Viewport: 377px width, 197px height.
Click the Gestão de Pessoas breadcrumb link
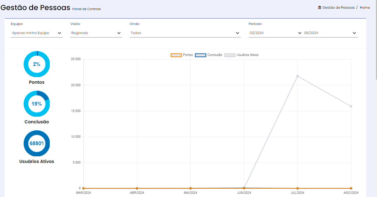pyautogui.click(x=338, y=7)
